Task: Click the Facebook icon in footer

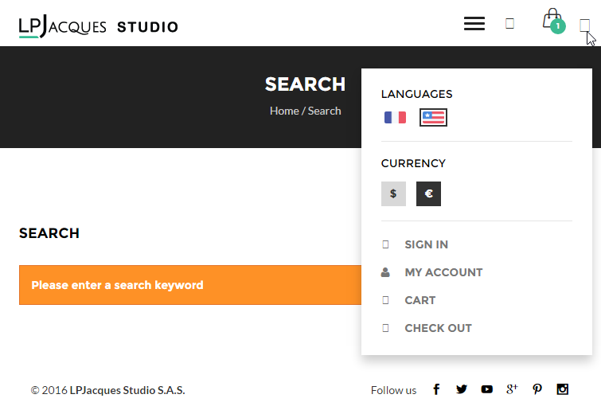Action: point(436,389)
